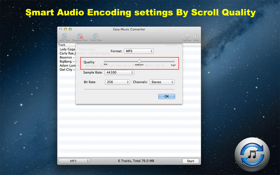Select the Owl City track row
Viewport: 280px width, 175px height.
click(x=66, y=69)
